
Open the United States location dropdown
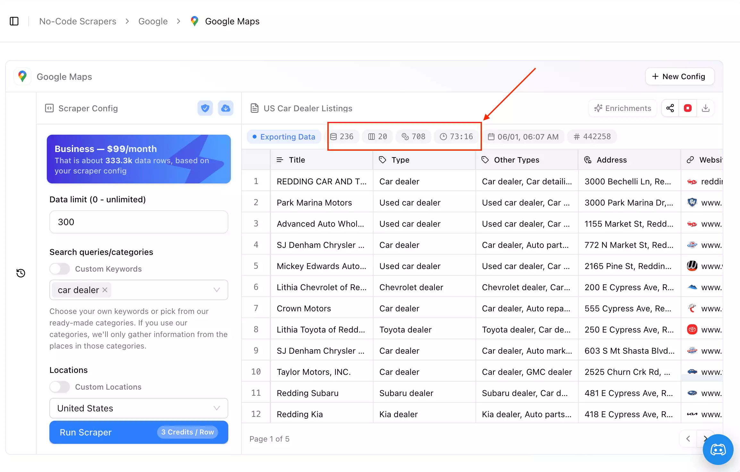click(x=139, y=408)
